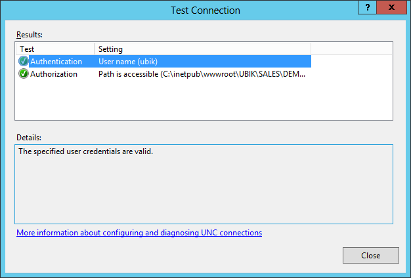Viewport: 411px width, 278px height.
Task: Click the divider between Test and Setting headers
Action: pos(95,49)
